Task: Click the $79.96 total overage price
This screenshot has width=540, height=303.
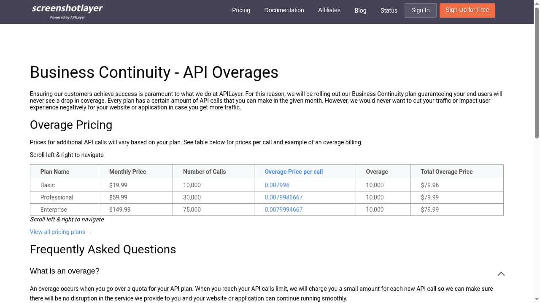Action: (457, 185)
